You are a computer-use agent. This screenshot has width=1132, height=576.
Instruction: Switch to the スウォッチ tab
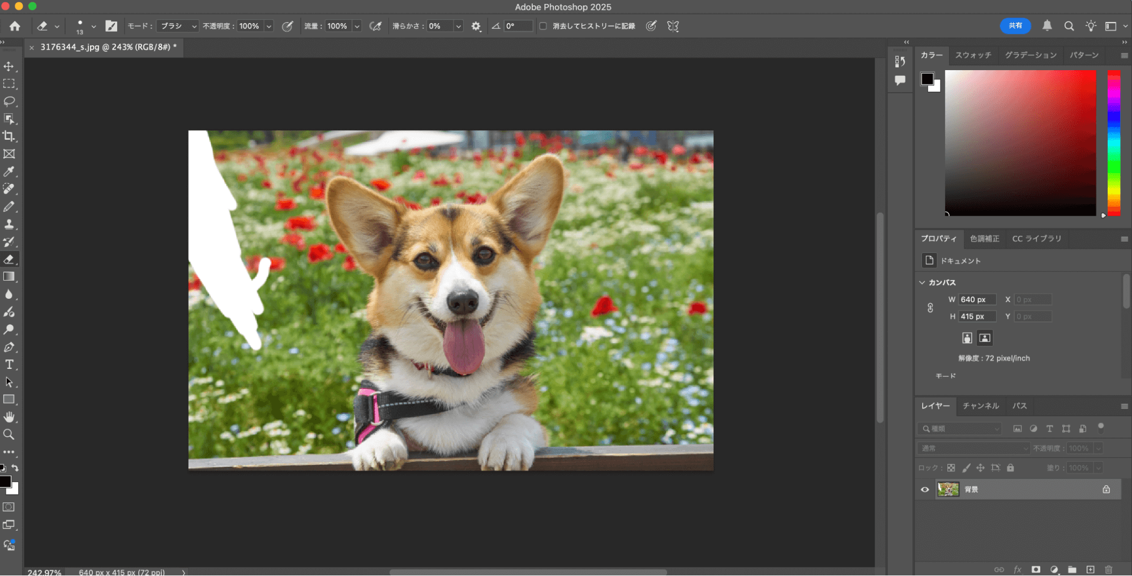point(973,55)
